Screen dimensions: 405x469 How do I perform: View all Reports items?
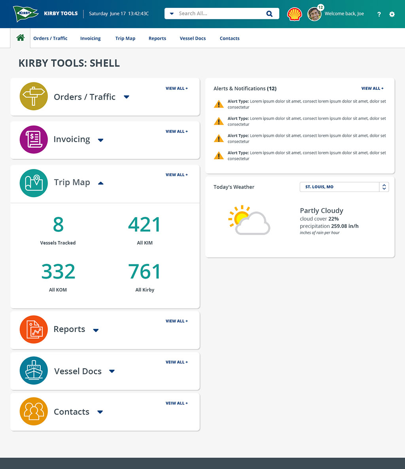coord(177,321)
